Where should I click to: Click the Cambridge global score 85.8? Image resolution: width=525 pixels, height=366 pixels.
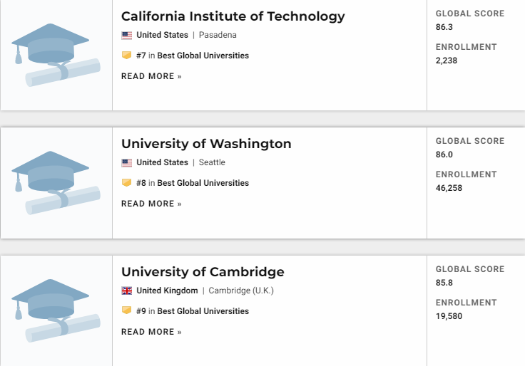coord(444,282)
